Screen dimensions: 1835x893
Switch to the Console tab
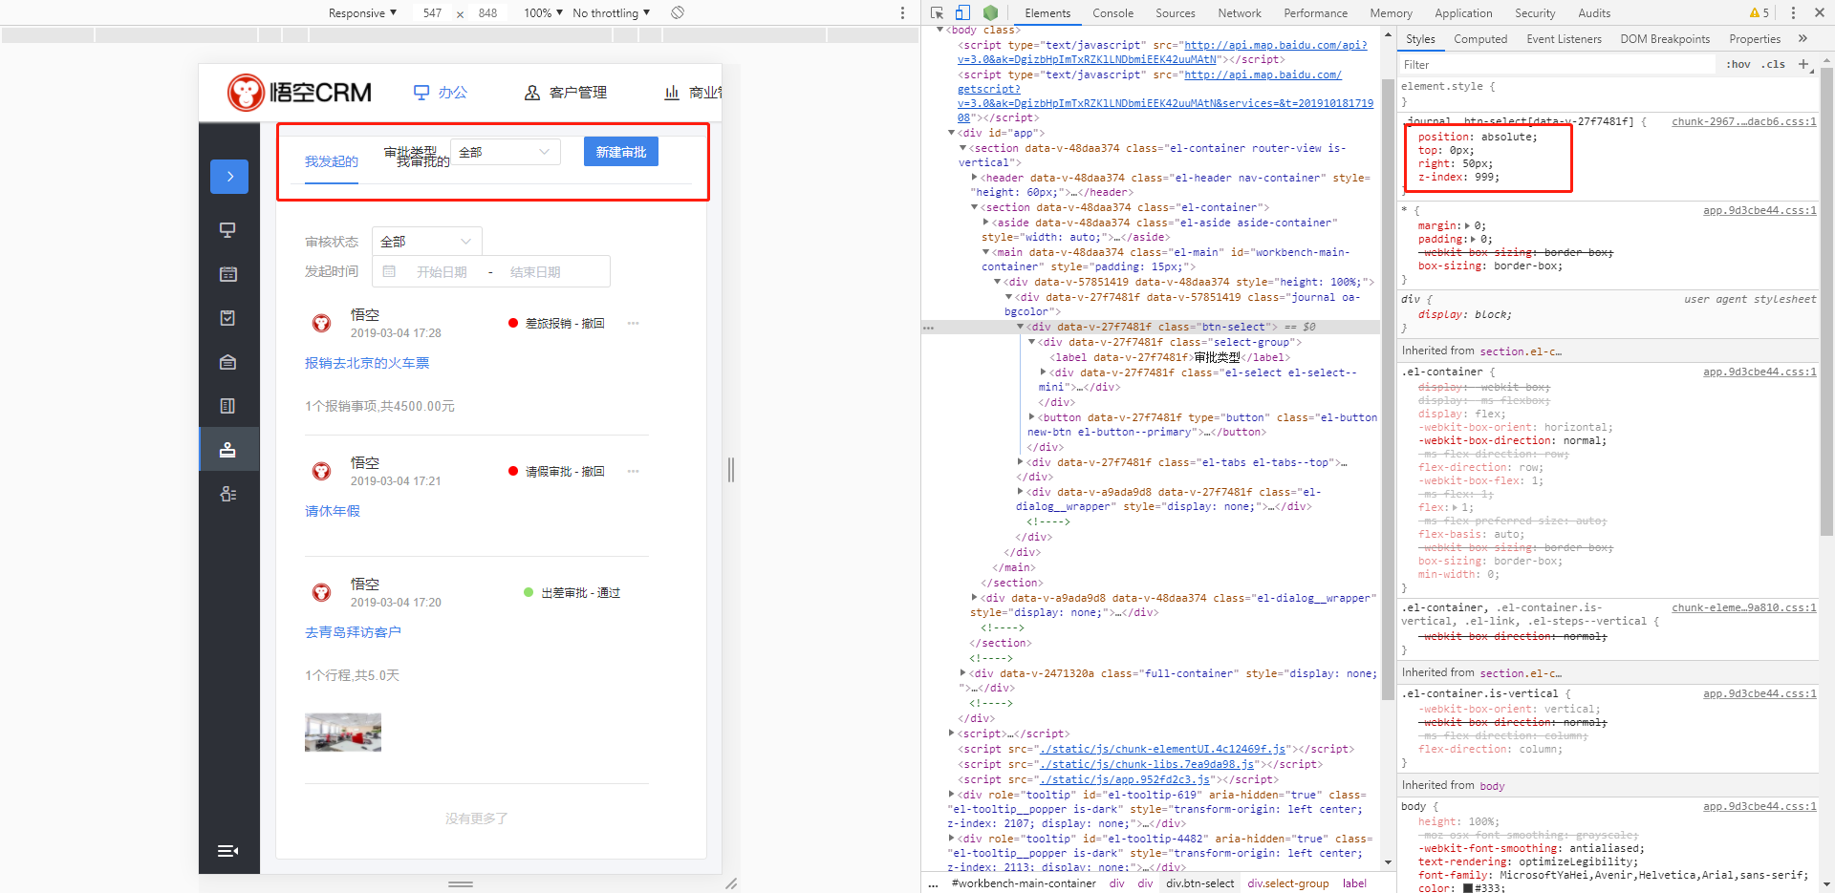1112,13
